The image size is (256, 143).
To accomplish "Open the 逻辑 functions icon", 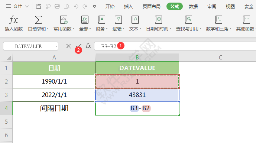I will tap(119, 20).
